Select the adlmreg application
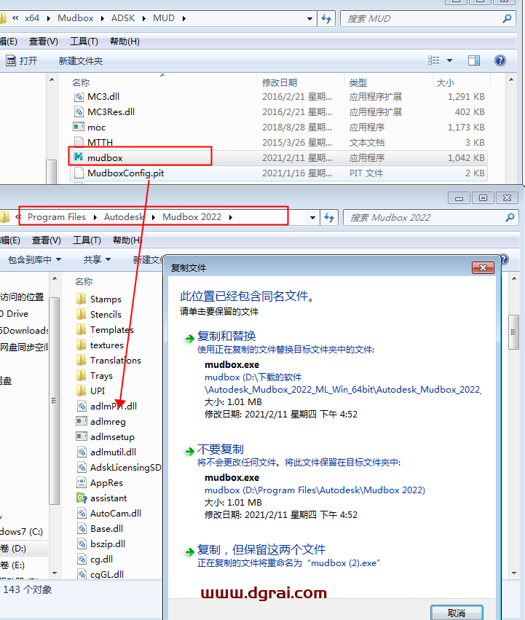Viewport: 525px width, 620px height. pos(108,422)
